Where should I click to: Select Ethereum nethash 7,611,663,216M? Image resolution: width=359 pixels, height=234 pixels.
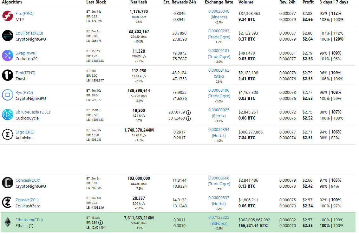tap(139, 218)
